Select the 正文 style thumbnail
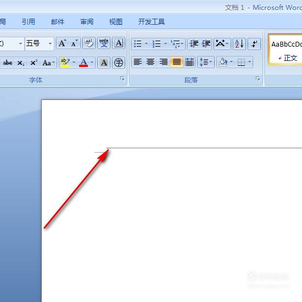 pos(286,49)
